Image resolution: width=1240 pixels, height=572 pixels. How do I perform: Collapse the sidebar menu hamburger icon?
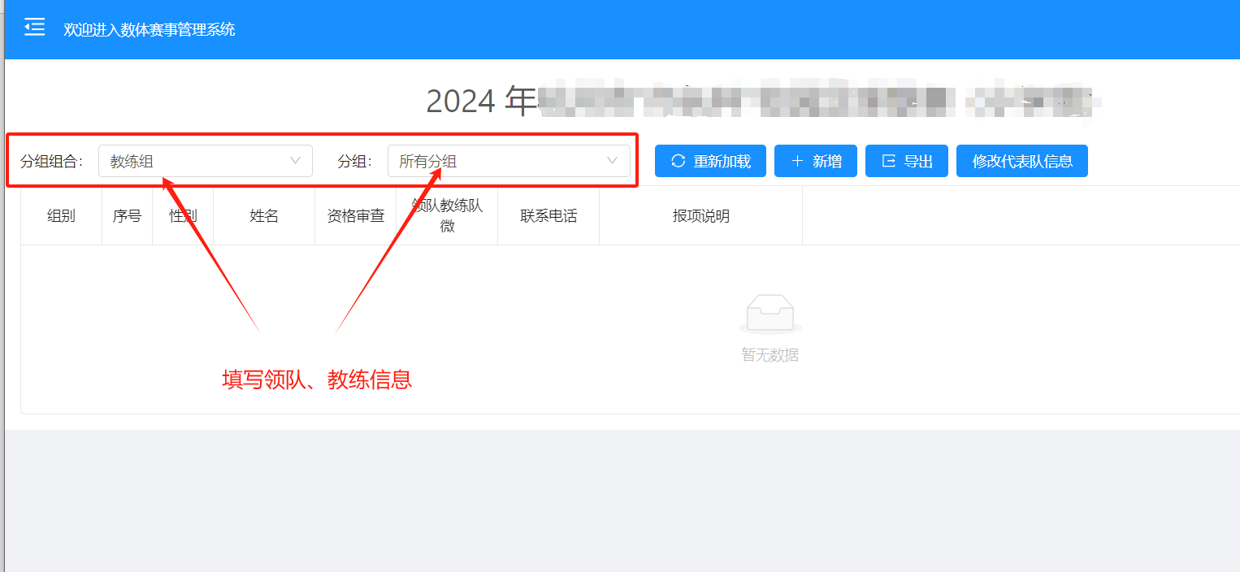click(x=34, y=28)
